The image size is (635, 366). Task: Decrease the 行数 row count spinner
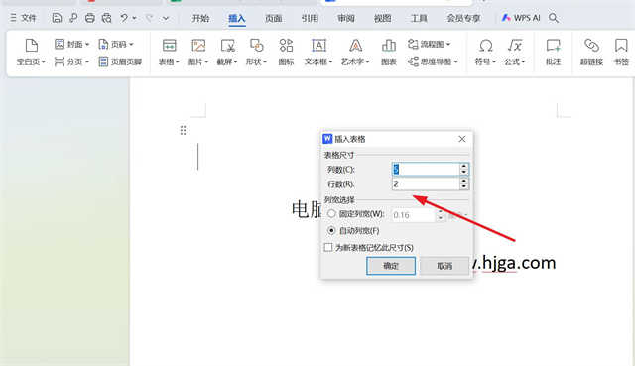pyautogui.click(x=464, y=187)
